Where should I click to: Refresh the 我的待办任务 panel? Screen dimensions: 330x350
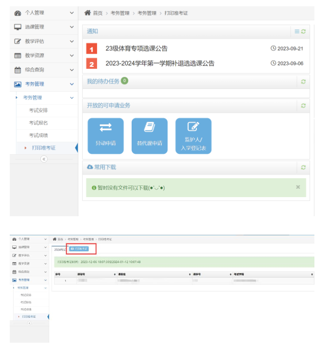(304, 82)
